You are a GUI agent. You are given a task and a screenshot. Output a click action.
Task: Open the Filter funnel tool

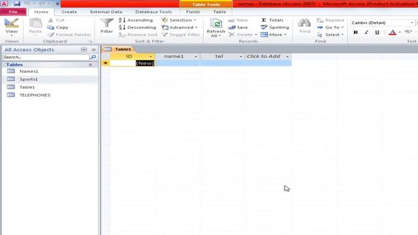106,26
